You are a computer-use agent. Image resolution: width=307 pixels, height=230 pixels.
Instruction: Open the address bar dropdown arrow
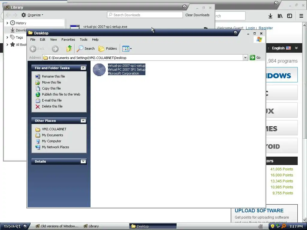coord(245,57)
